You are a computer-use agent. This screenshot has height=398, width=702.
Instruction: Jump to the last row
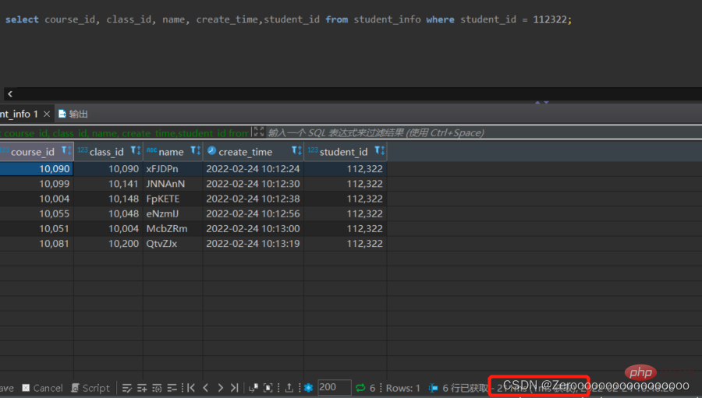click(235, 388)
